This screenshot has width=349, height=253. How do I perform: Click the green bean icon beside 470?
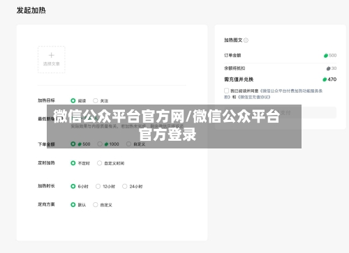pos(325,79)
